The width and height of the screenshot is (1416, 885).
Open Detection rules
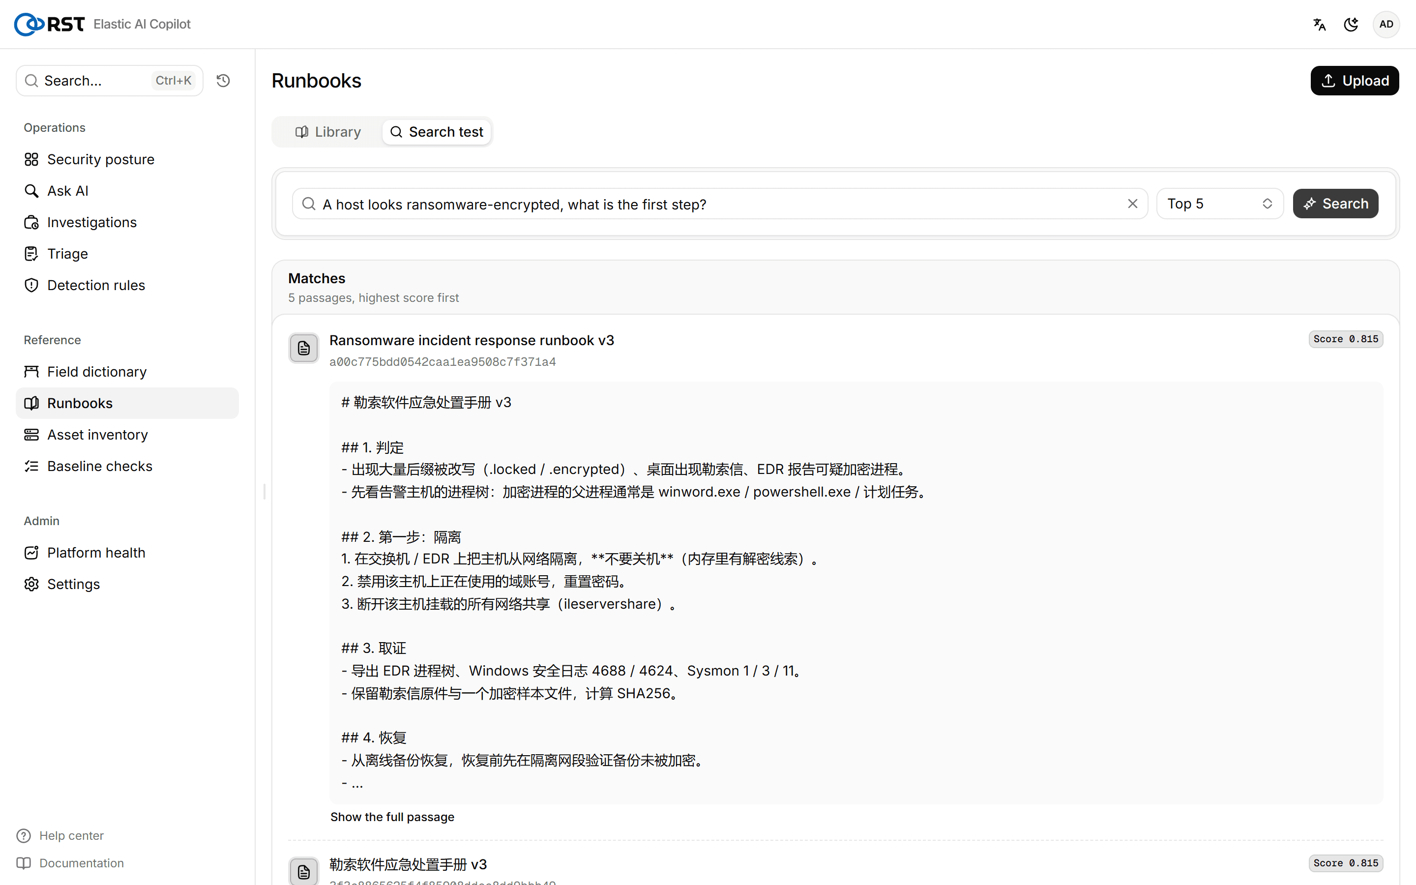tap(127, 285)
